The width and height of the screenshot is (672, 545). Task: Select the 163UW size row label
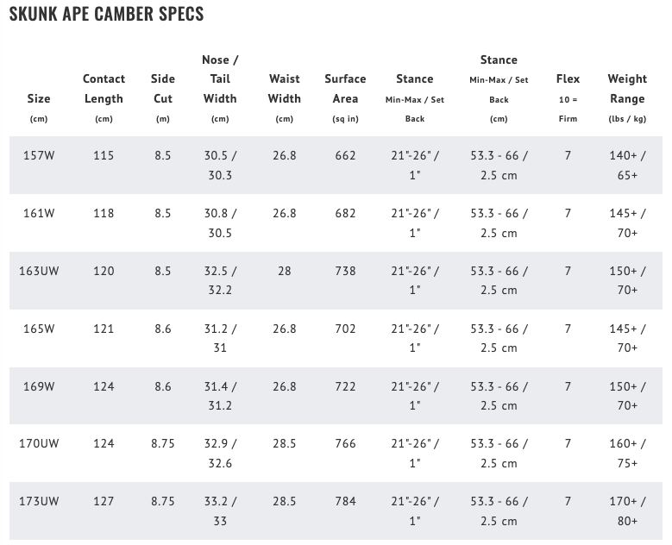[x=39, y=271]
